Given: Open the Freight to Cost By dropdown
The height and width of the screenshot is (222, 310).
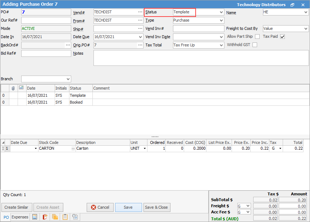Looking at the screenshot, I should click(x=306, y=29).
